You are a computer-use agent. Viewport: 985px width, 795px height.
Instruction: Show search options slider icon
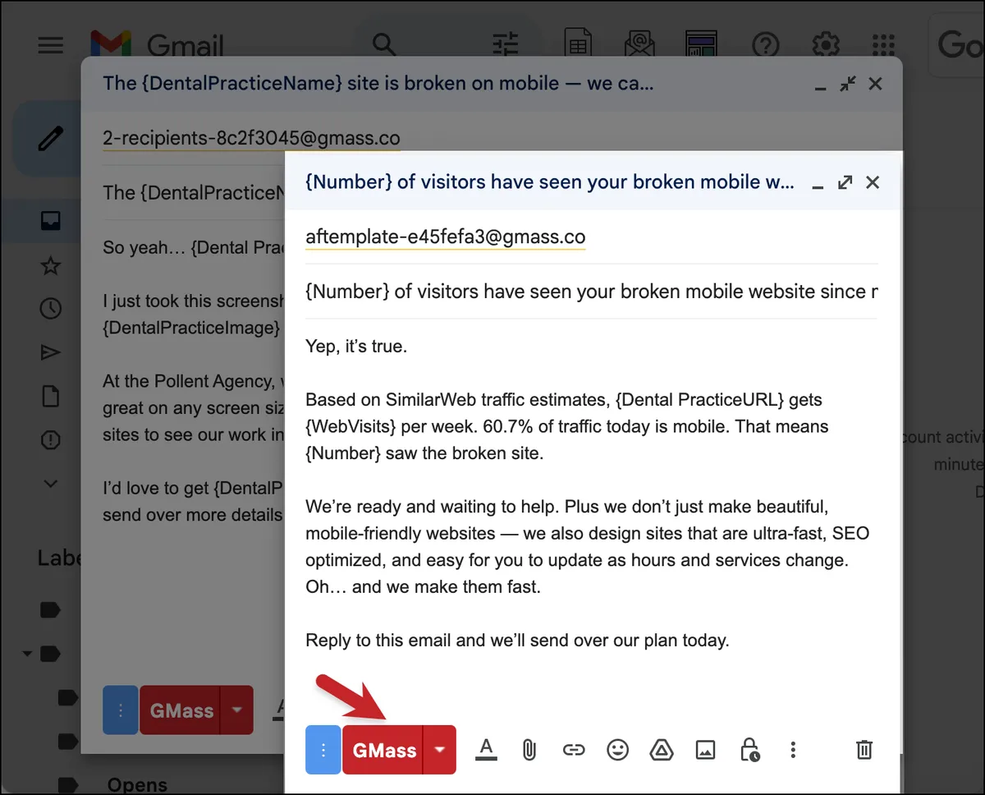506,44
